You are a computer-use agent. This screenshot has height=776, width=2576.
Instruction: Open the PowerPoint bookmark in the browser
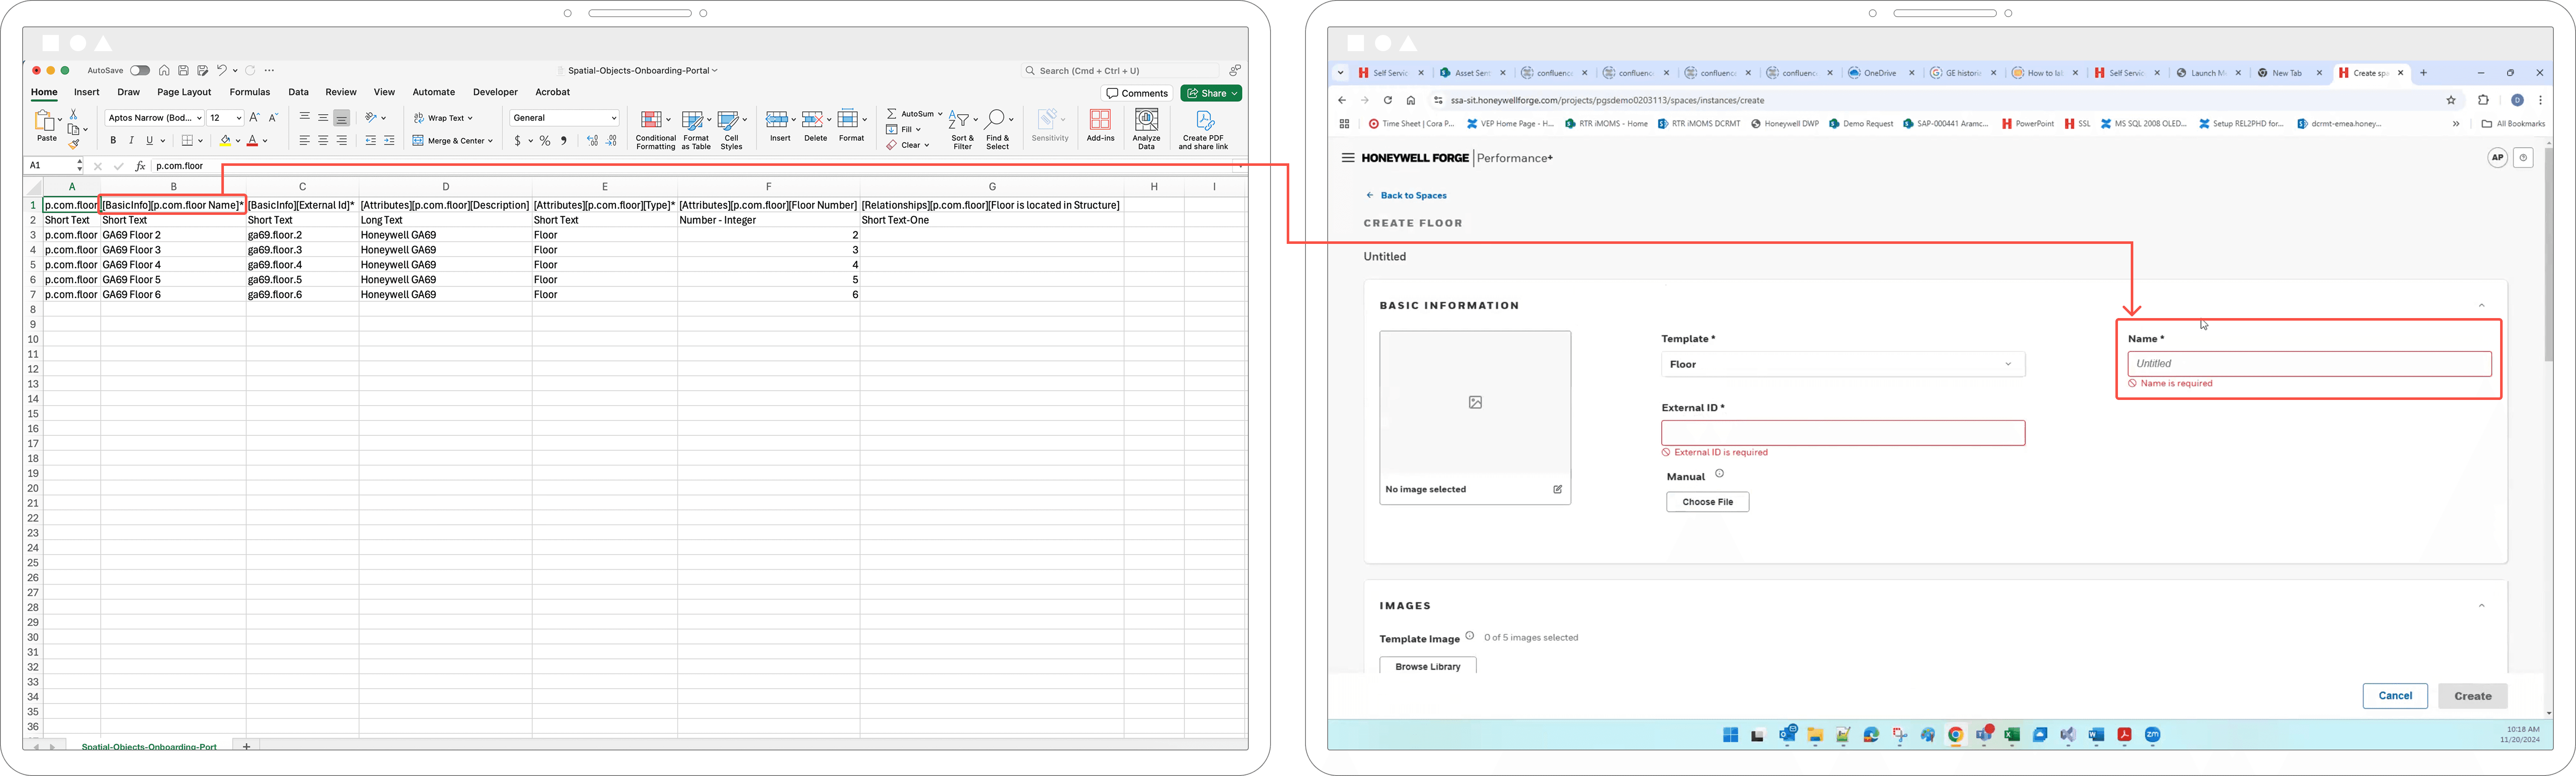coord(2027,124)
